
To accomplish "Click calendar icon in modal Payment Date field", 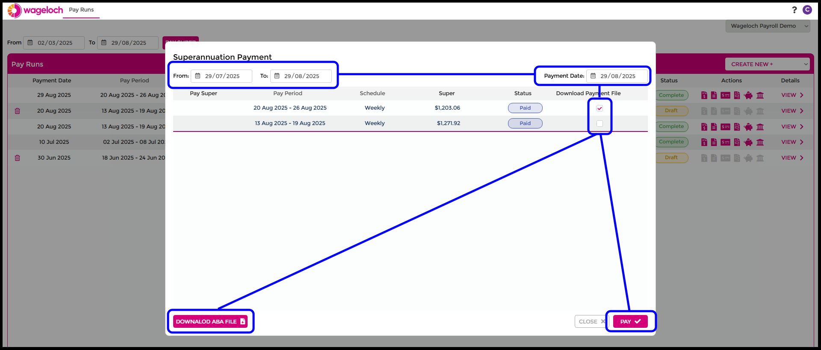I will tap(593, 76).
